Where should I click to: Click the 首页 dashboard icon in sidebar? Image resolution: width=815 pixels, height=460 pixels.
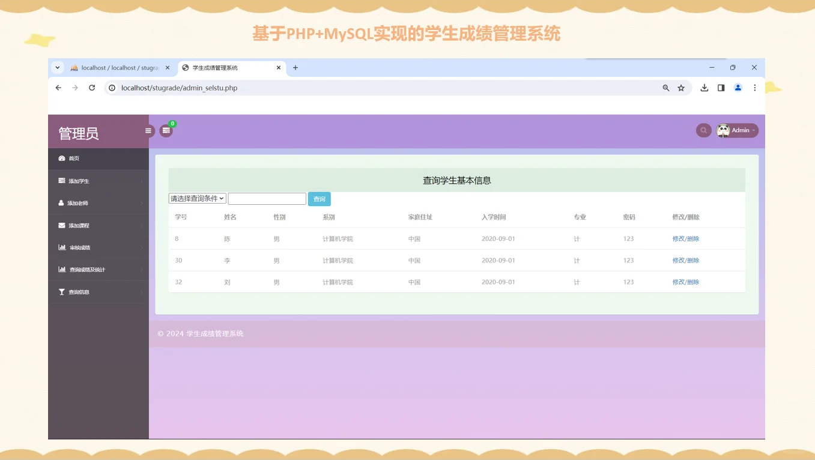tap(61, 158)
